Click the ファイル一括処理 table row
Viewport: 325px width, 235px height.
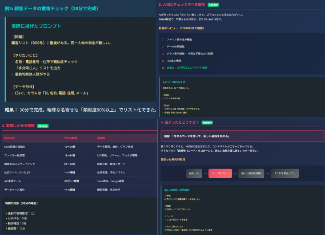(x=80, y=156)
